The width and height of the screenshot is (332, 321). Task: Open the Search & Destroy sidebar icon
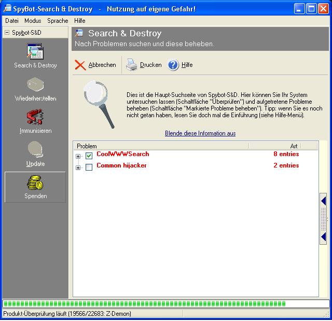[35, 52]
